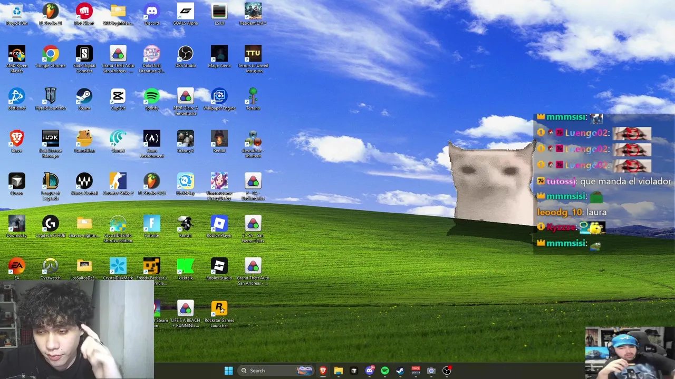Open Umamusume Pretty Derby shortcut

pyautogui.click(x=219, y=187)
